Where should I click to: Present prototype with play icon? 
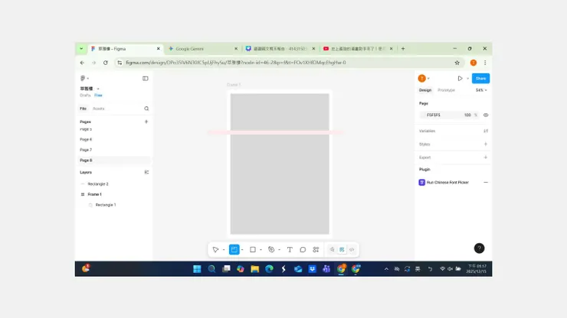coord(460,78)
